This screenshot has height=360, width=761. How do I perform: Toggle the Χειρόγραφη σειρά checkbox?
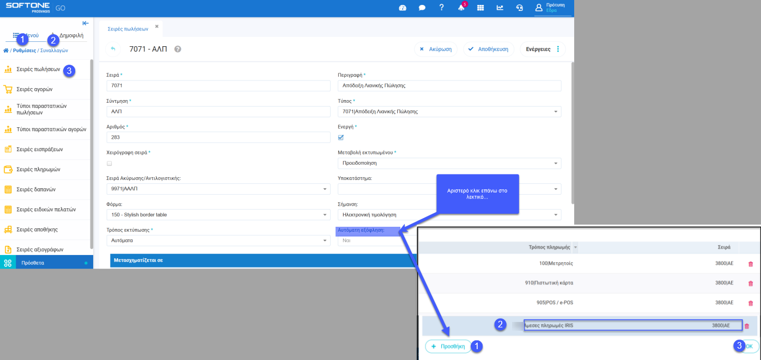[109, 163]
